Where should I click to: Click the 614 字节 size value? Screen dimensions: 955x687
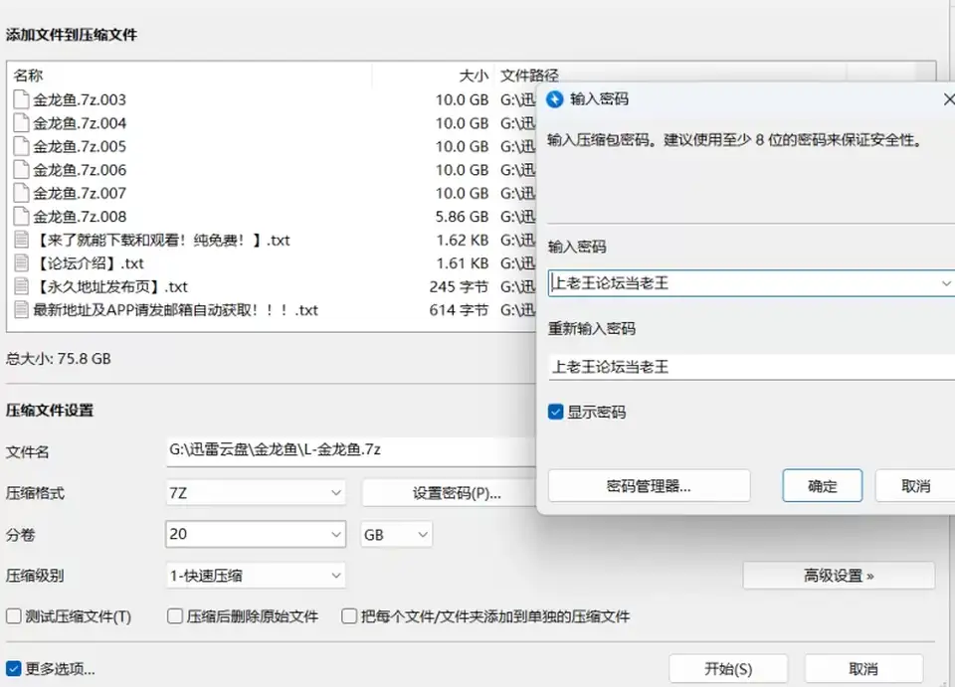coord(459,310)
